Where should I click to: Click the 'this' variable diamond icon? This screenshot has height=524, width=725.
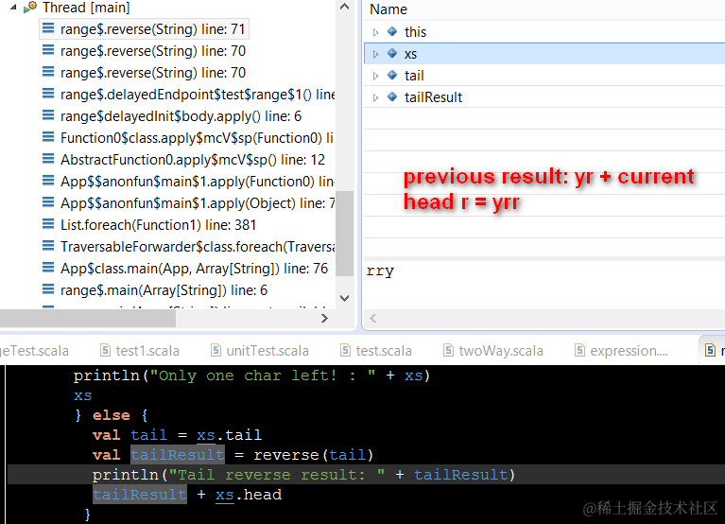pos(392,31)
